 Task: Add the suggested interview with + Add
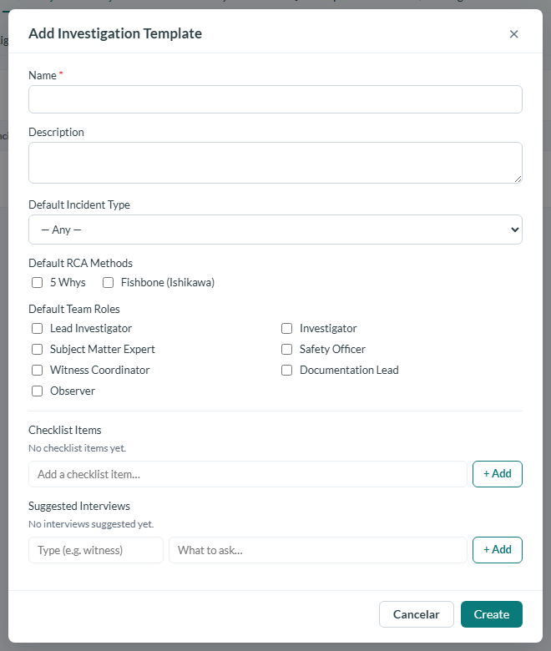tap(498, 550)
